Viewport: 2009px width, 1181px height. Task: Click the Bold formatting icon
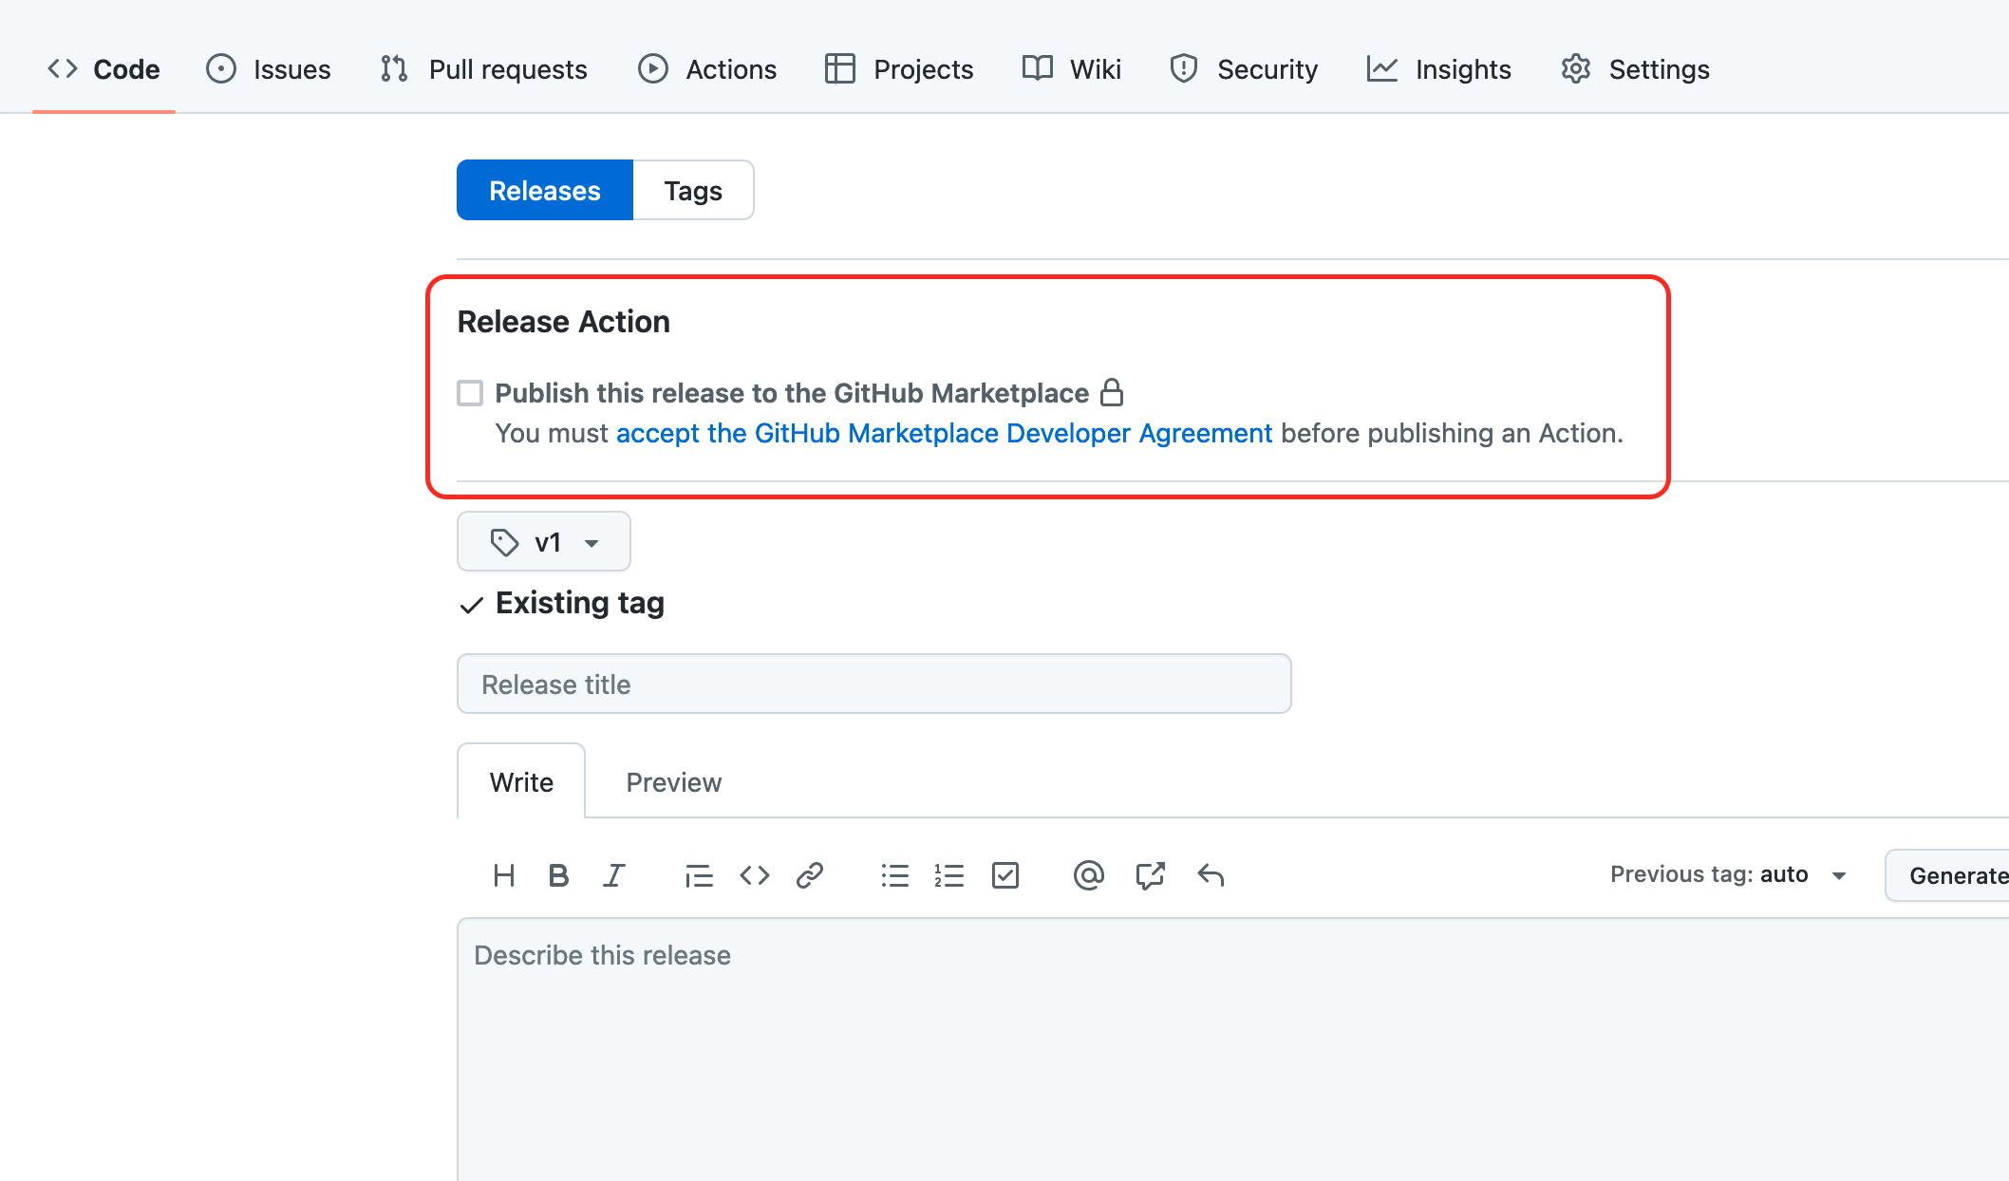point(558,874)
